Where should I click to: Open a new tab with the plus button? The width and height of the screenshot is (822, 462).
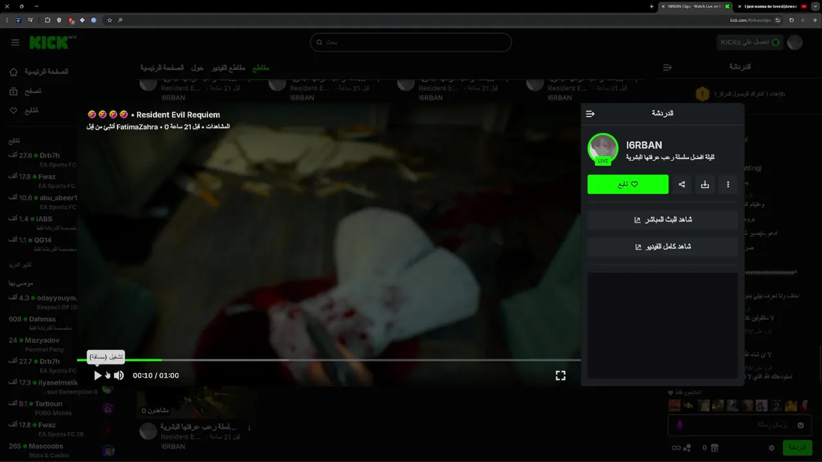point(651,6)
